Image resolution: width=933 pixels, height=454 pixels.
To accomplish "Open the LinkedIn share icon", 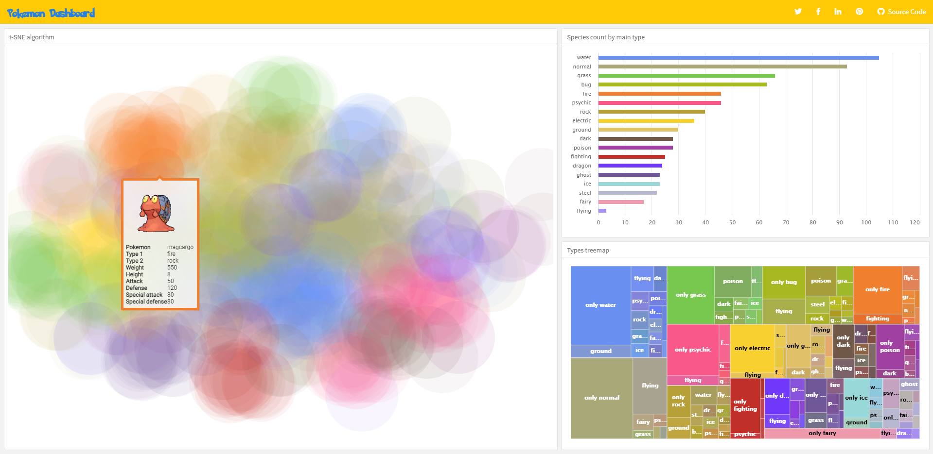I will [x=838, y=12].
